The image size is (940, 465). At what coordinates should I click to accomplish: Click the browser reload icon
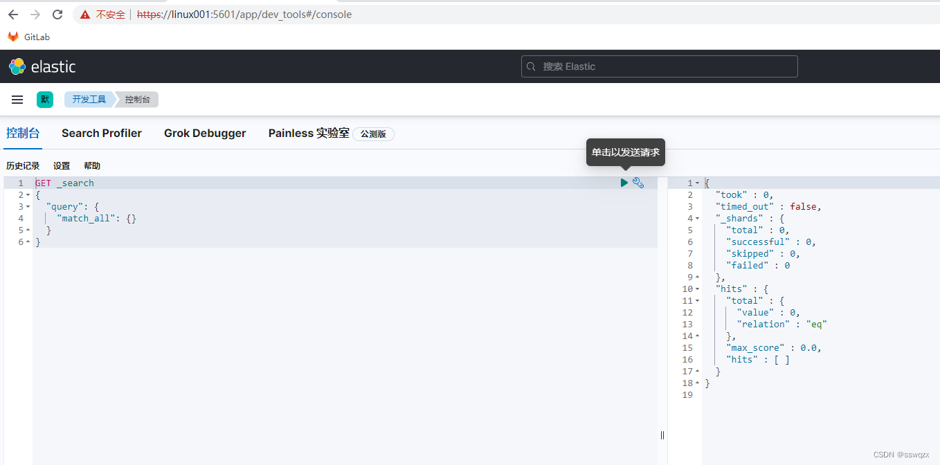point(57,14)
